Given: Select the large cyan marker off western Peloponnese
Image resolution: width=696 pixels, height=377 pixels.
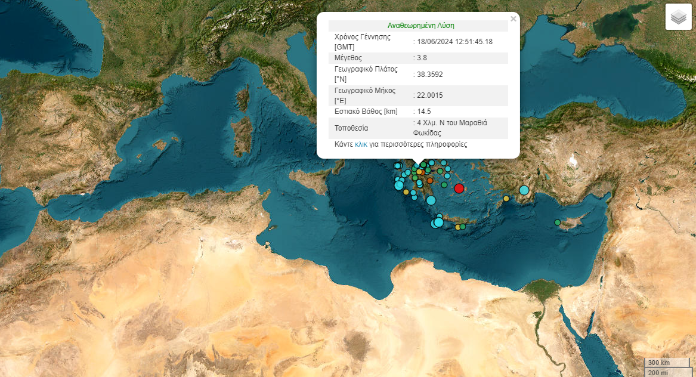Looking at the screenshot, I should click(399, 186).
